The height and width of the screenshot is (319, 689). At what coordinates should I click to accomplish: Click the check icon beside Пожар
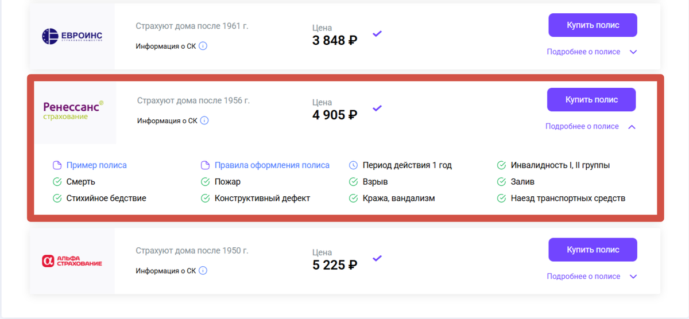(205, 182)
